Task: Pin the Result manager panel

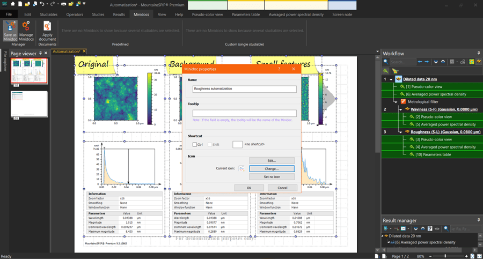Action: (x=479, y=220)
